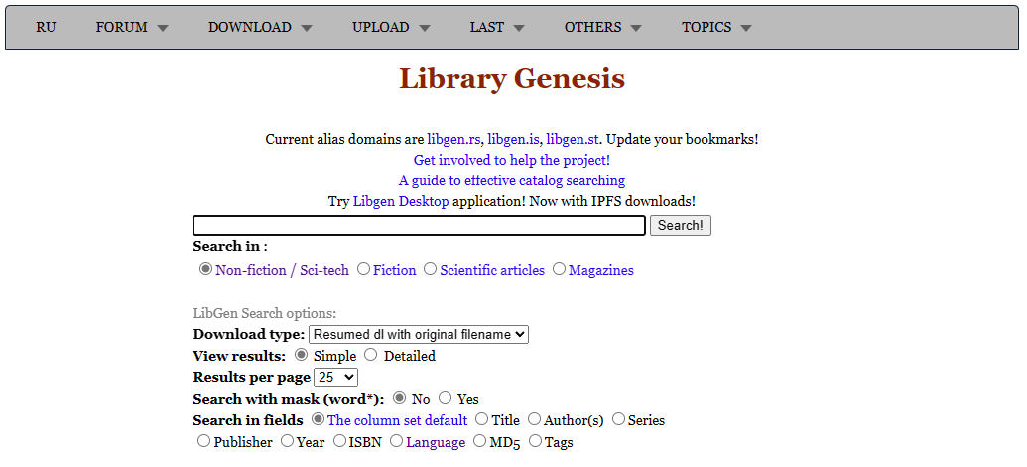Open the UPLOAD dropdown arrow

pyautogui.click(x=425, y=28)
